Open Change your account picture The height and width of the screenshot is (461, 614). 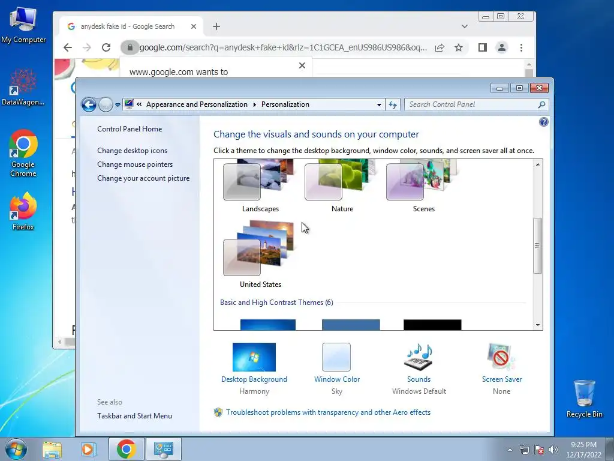[x=143, y=178]
